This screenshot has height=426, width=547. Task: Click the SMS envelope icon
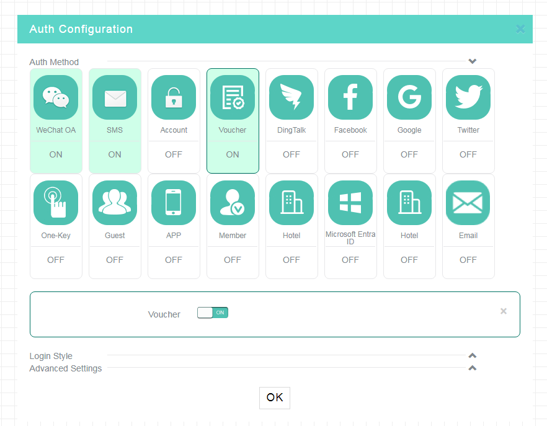pyautogui.click(x=115, y=97)
